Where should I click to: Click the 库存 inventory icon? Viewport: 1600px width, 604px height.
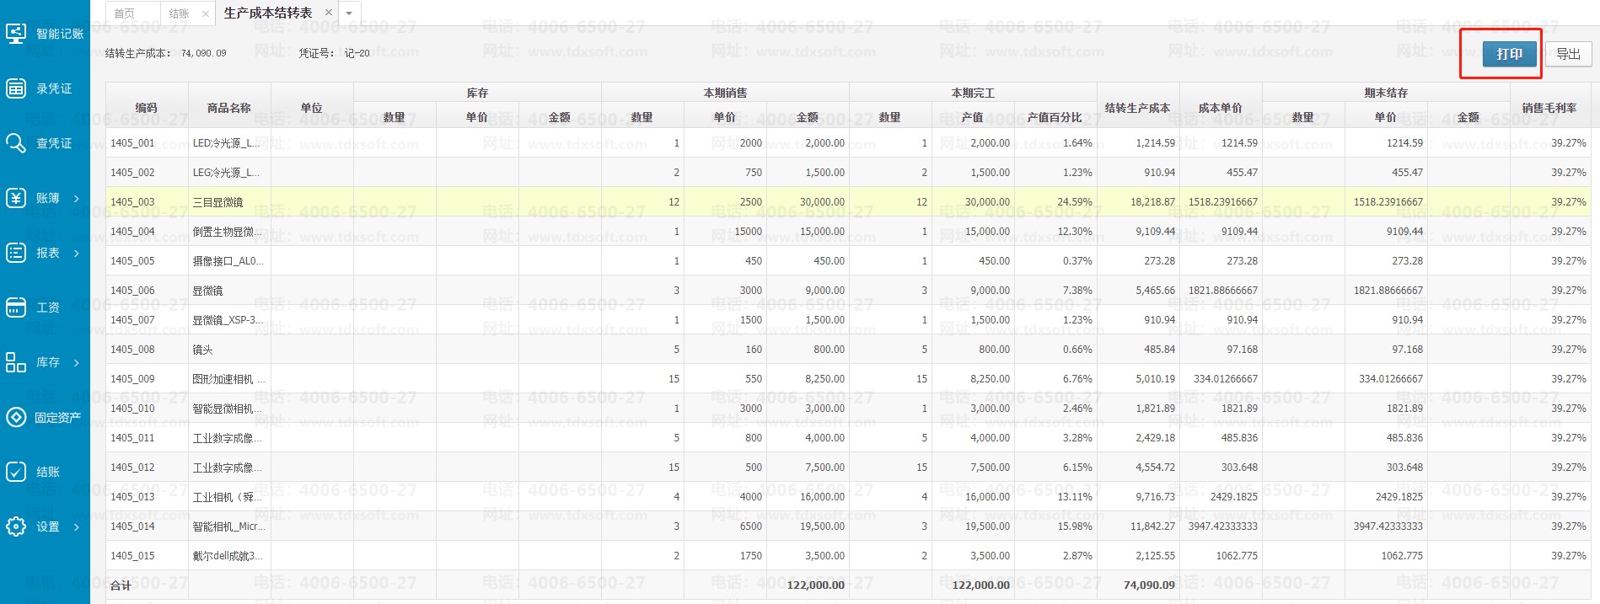click(x=16, y=362)
